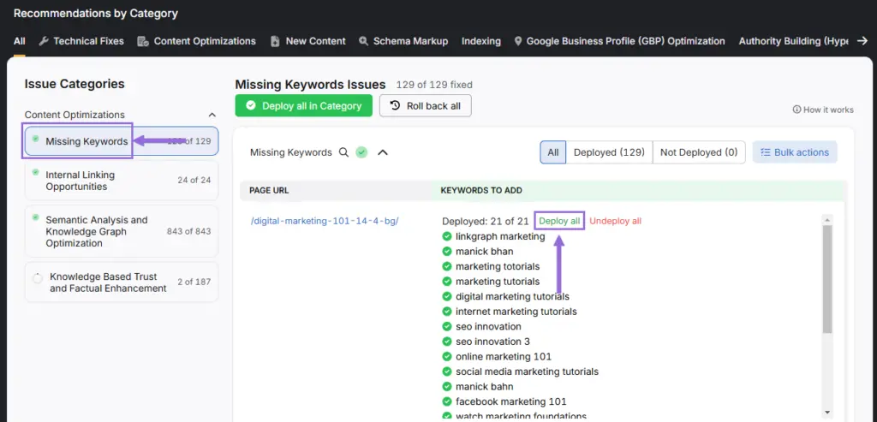The height and width of the screenshot is (422, 877).
Task: Click the magnifier icon beside Missing Keywords
Action: [344, 152]
